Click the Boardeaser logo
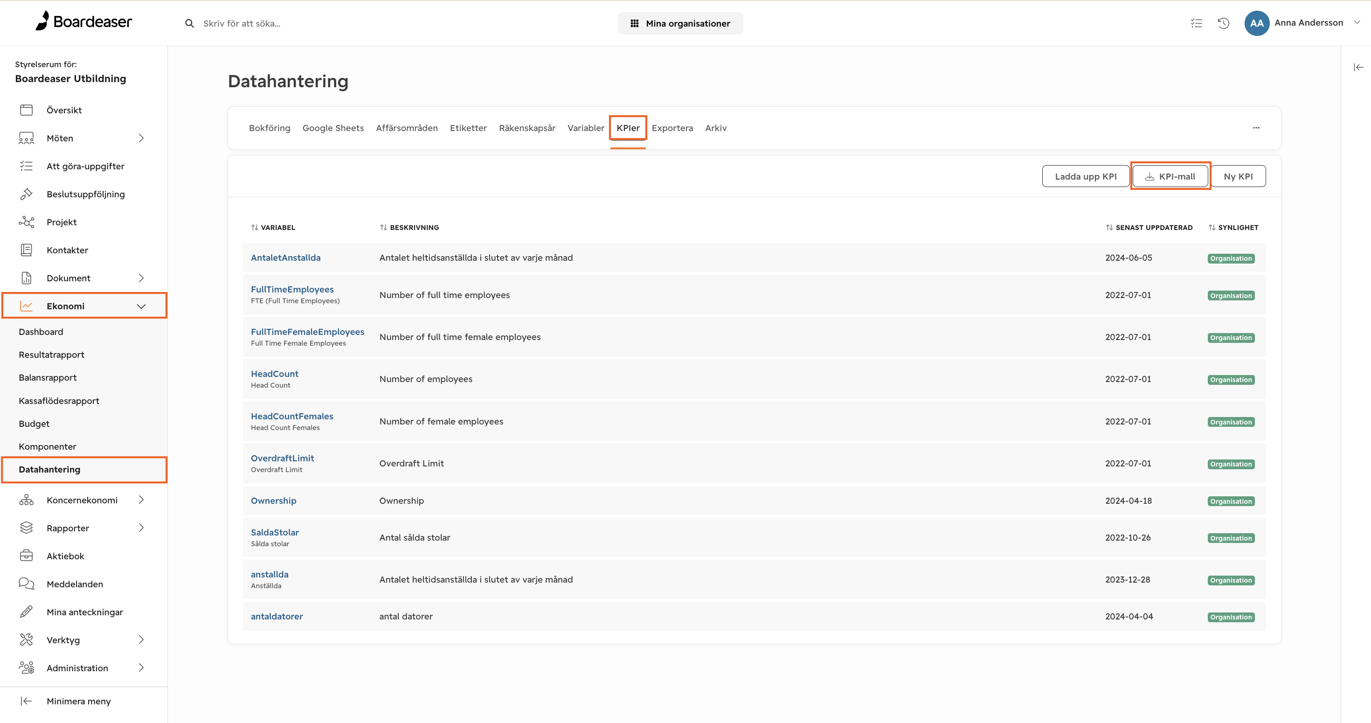1371x723 pixels. 83,21
